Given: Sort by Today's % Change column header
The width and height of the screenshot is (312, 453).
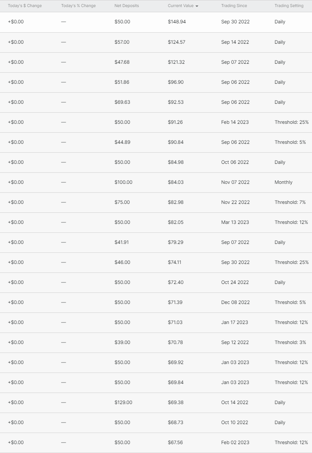Looking at the screenshot, I should (x=78, y=6).
